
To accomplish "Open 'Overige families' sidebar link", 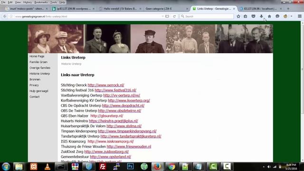I will coord(40,68).
